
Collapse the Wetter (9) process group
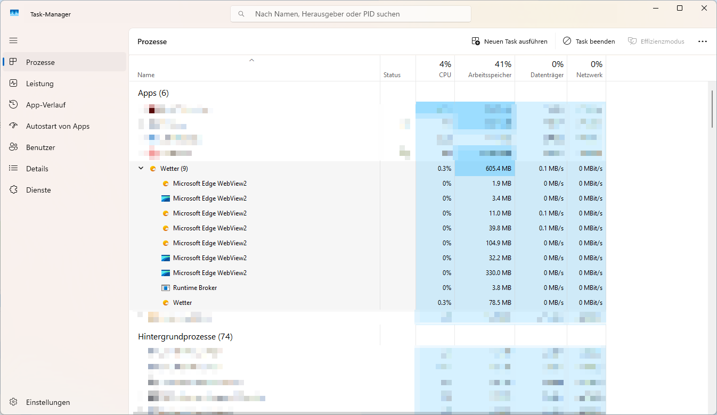coord(141,168)
